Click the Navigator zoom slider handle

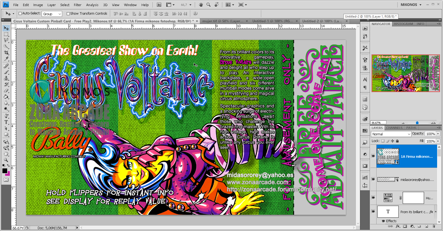tap(417, 123)
